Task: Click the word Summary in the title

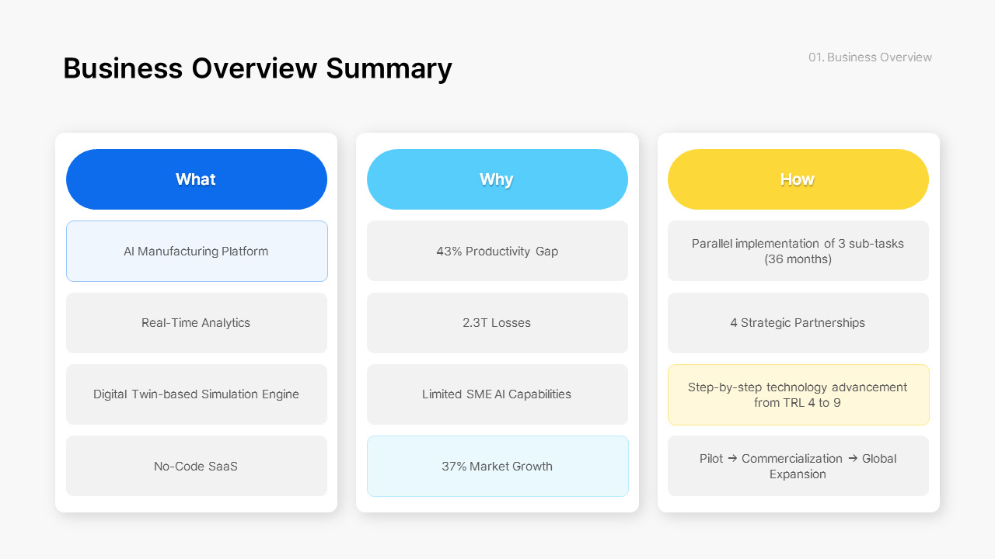Action: pos(389,68)
